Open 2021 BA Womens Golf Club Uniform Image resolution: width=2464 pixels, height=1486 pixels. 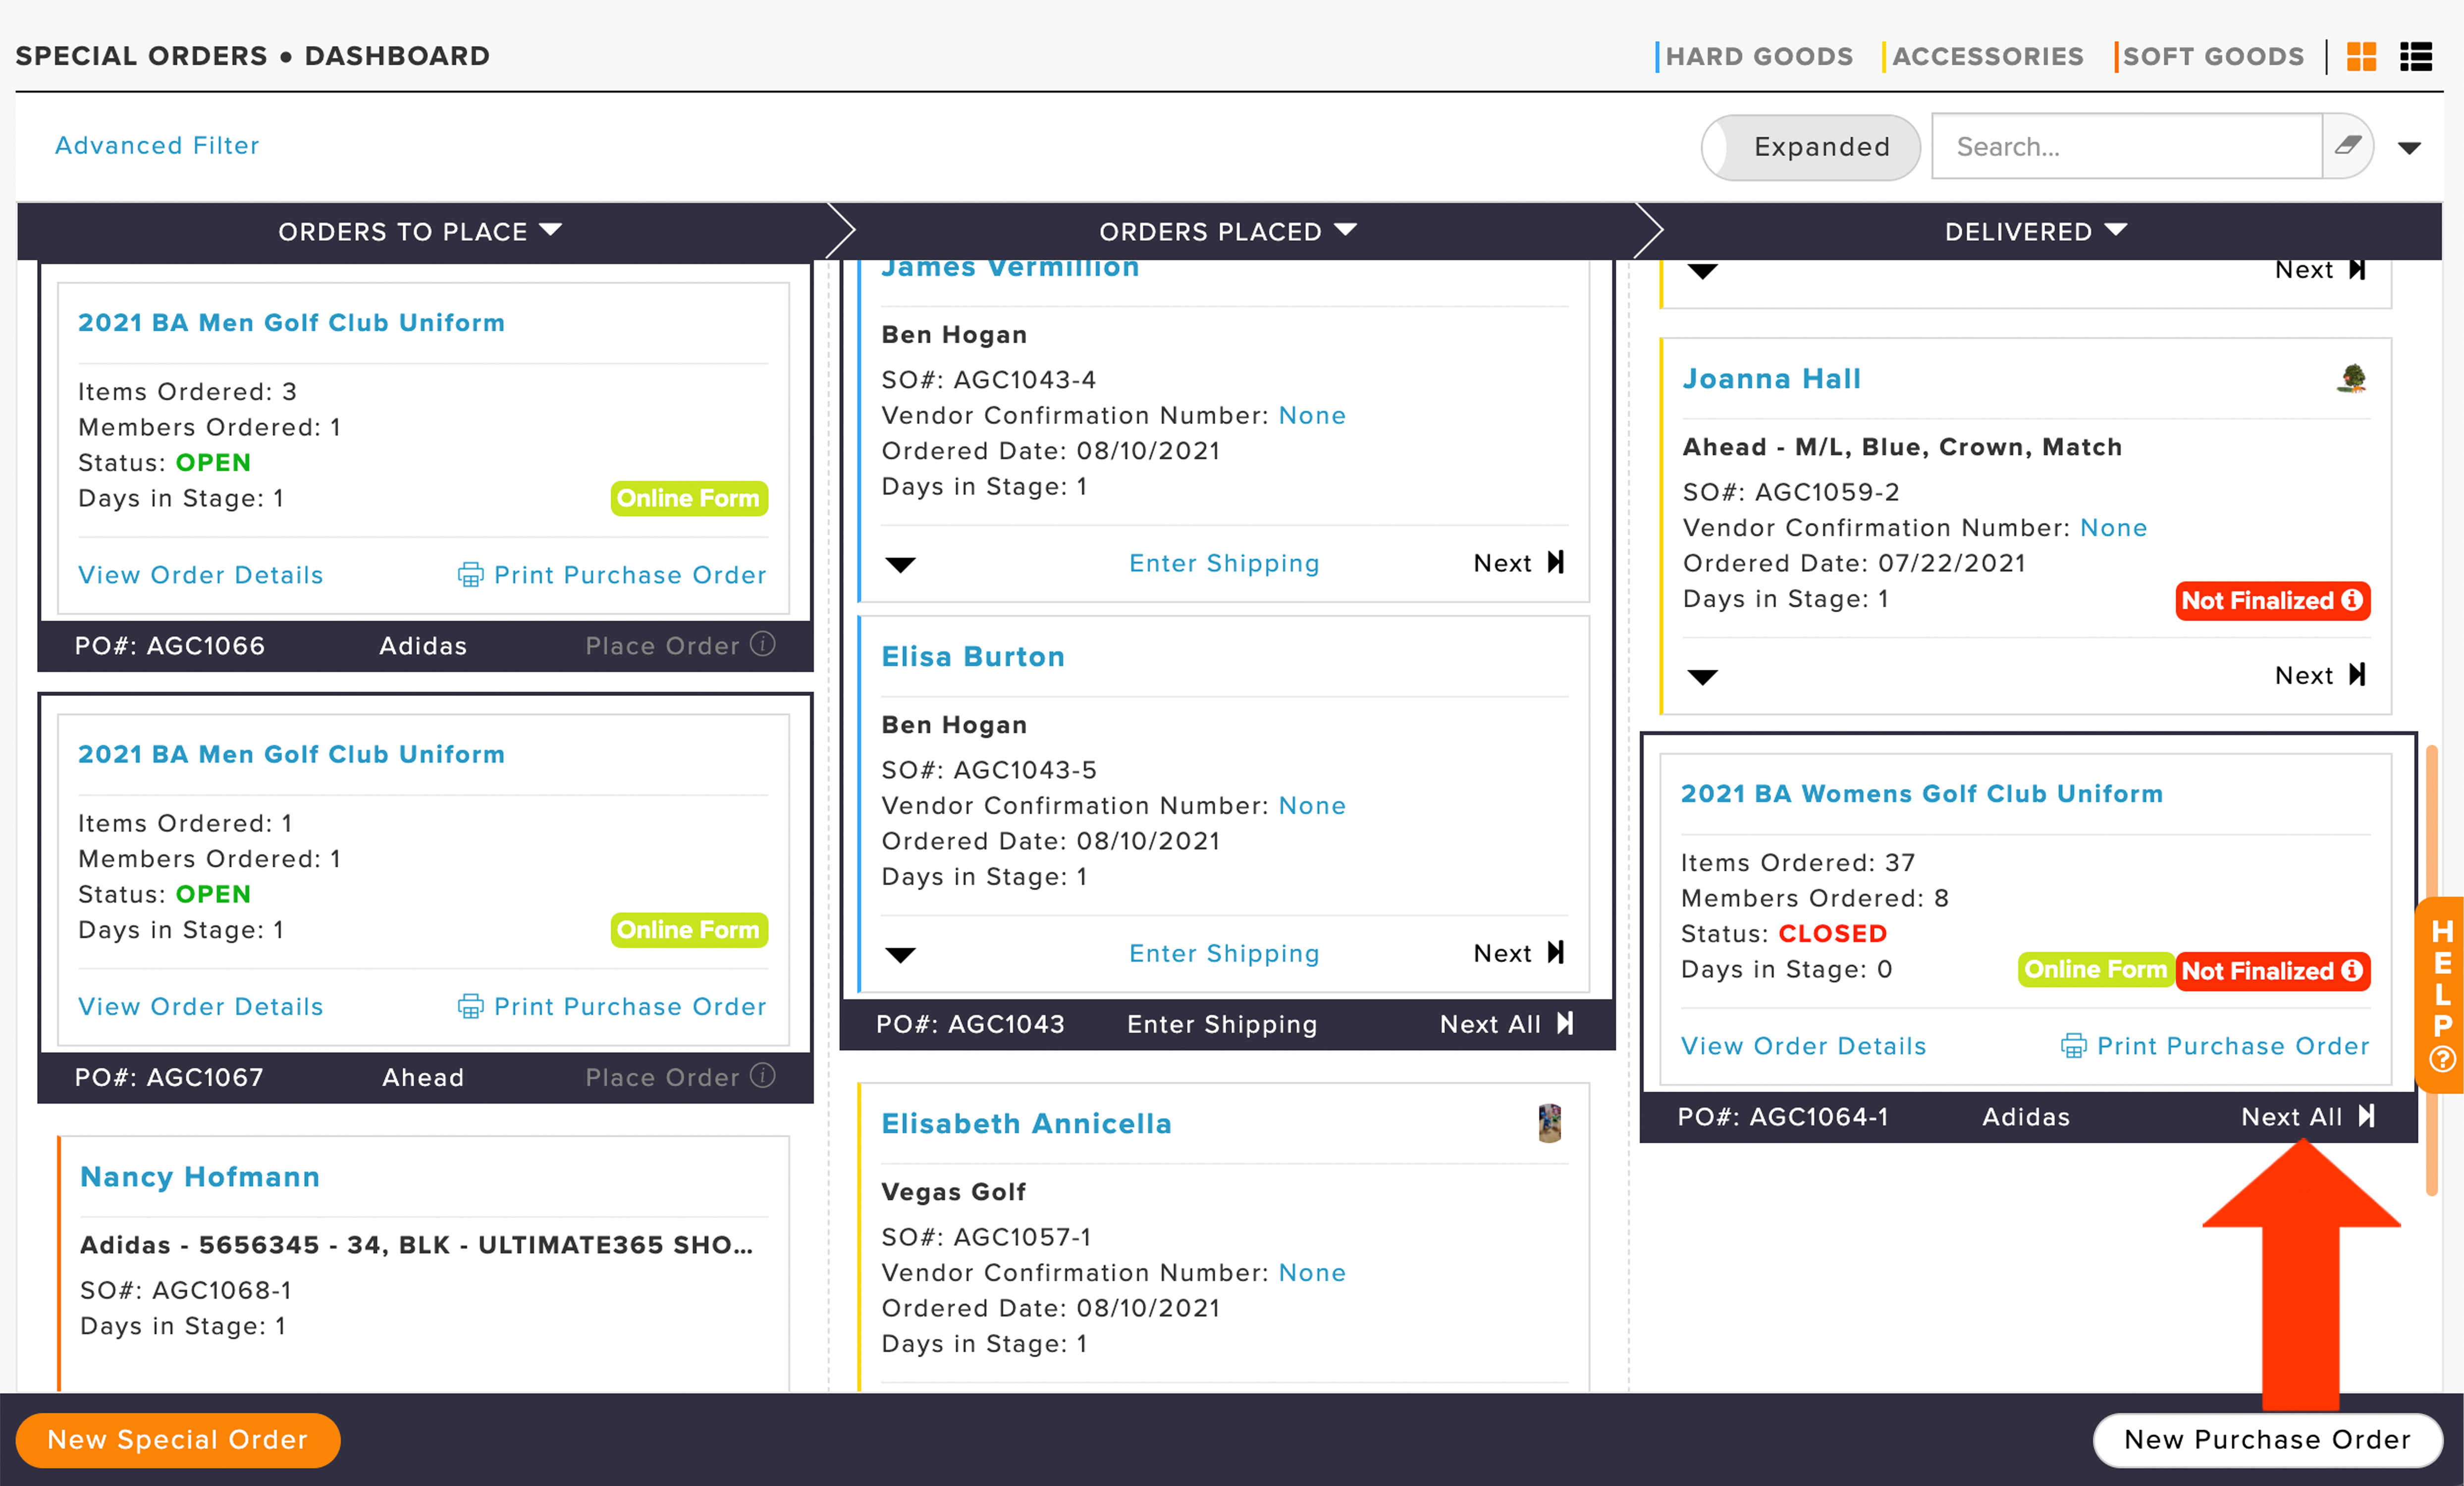pyautogui.click(x=1921, y=793)
